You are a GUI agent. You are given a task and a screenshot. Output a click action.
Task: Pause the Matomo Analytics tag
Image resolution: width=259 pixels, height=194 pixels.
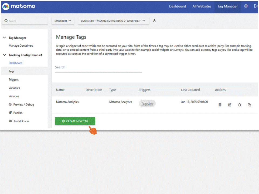pyautogui.click(x=220, y=105)
